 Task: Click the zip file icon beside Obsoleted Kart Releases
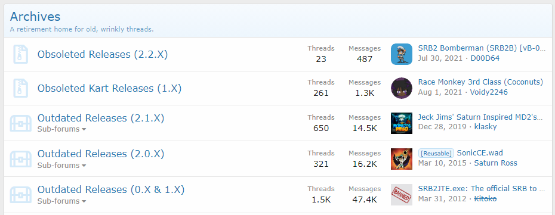coord(20,88)
